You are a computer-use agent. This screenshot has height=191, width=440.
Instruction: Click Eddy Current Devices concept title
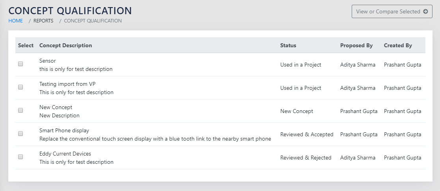click(65, 154)
